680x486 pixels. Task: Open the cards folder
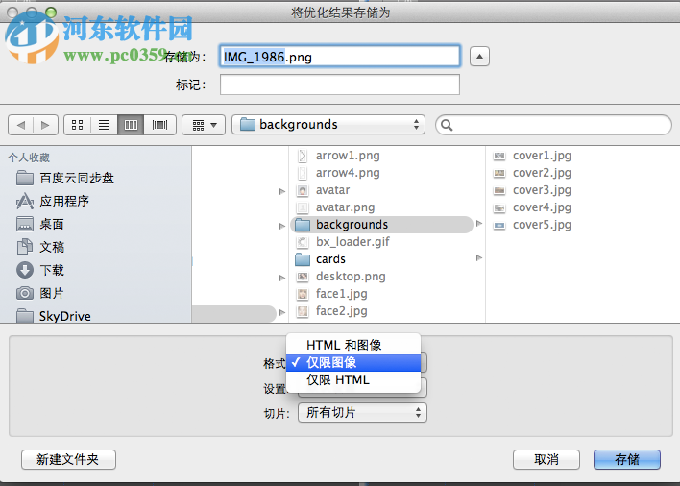[x=331, y=259]
